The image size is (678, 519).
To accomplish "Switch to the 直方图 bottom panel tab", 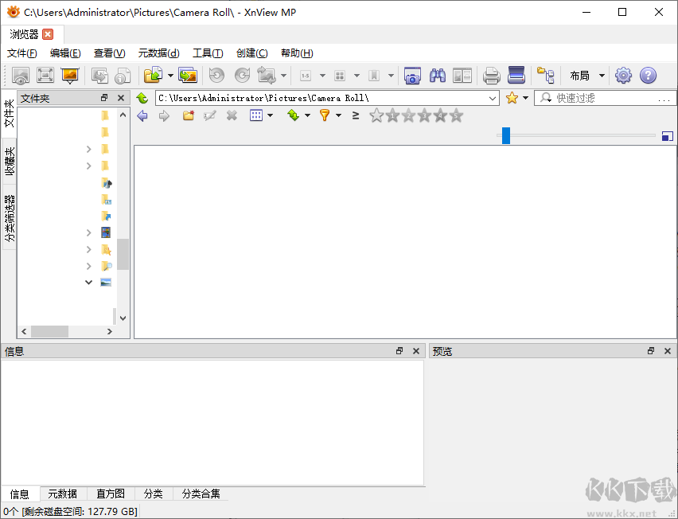I will pos(110,494).
